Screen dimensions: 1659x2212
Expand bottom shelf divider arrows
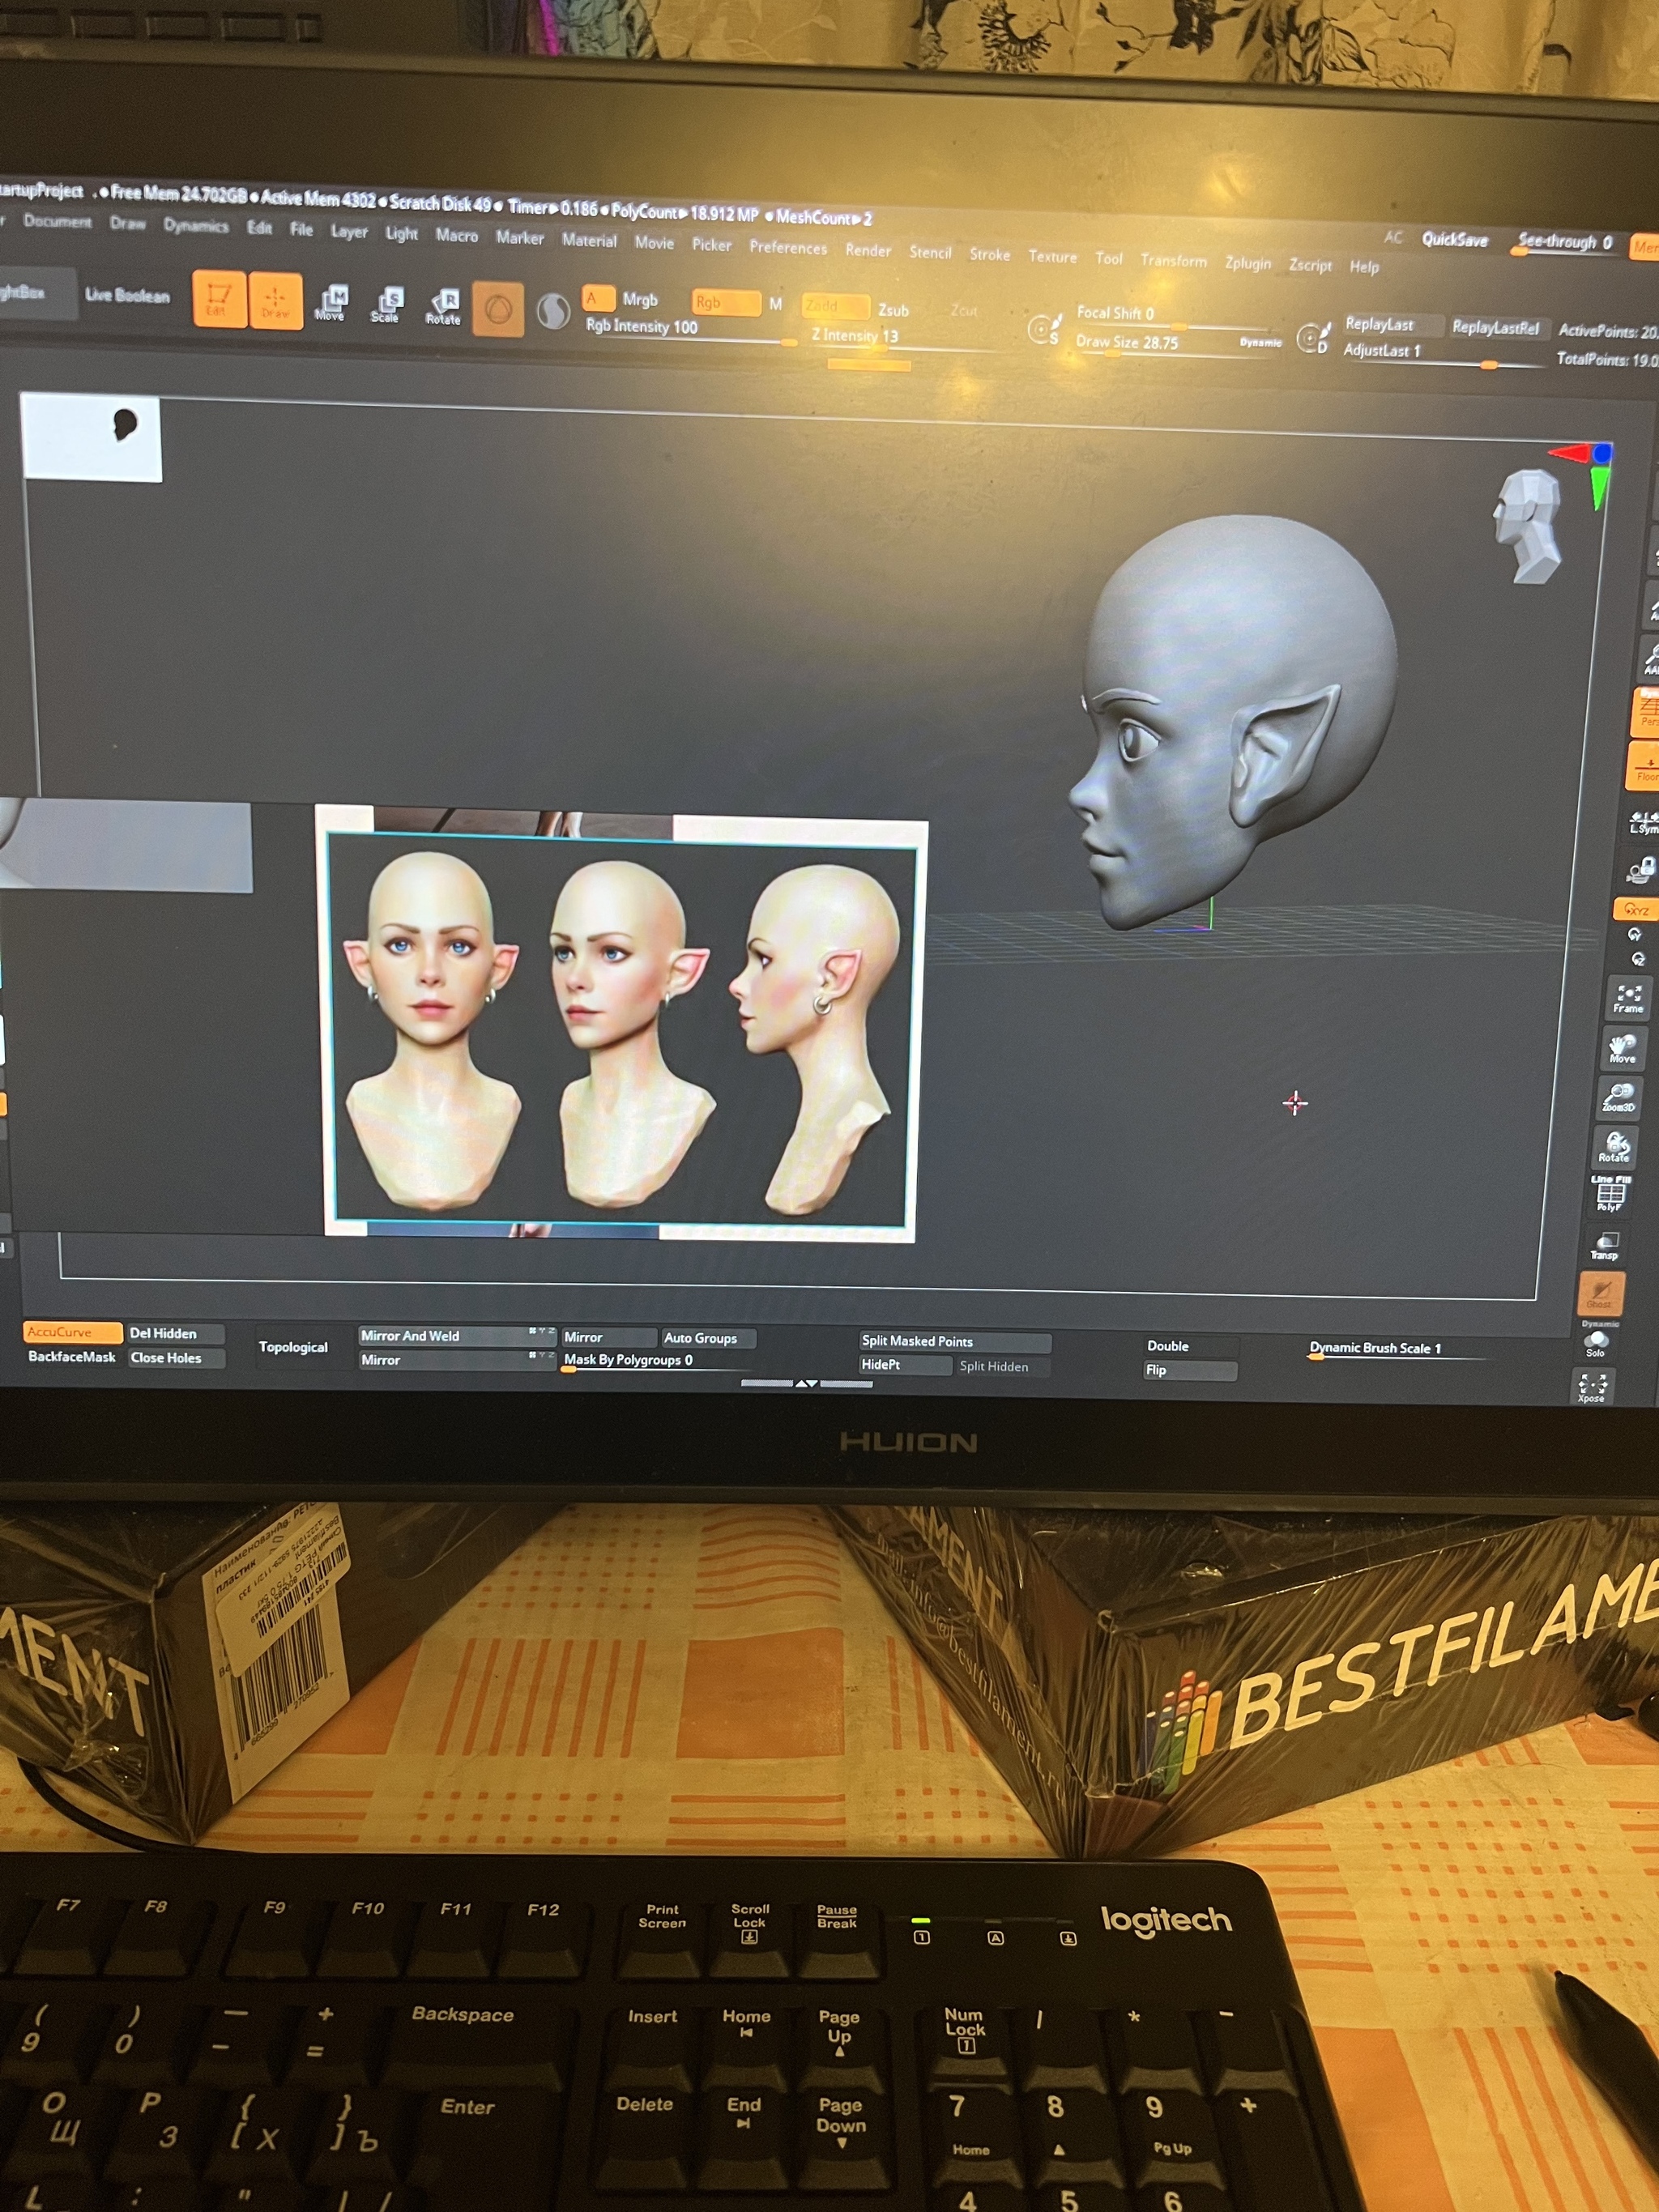(806, 1383)
